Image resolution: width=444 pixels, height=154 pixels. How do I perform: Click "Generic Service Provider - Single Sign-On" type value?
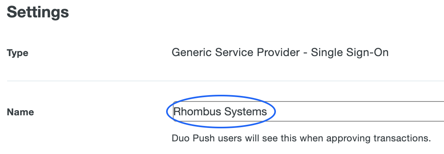[x=280, y=53]
